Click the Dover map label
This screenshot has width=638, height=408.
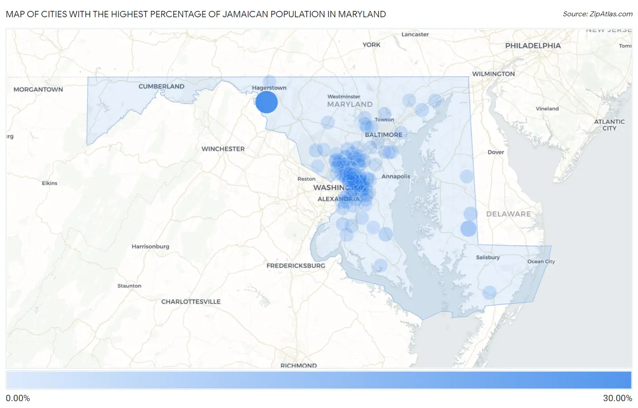[496, 152]
